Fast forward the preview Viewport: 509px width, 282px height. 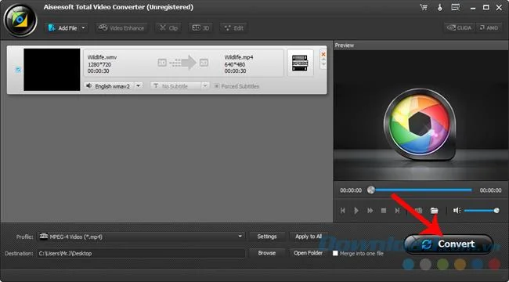(370, 211)
